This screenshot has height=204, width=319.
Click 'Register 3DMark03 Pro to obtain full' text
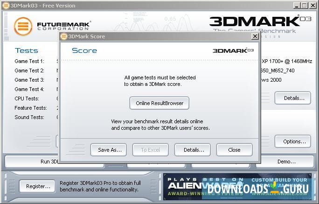100,183
